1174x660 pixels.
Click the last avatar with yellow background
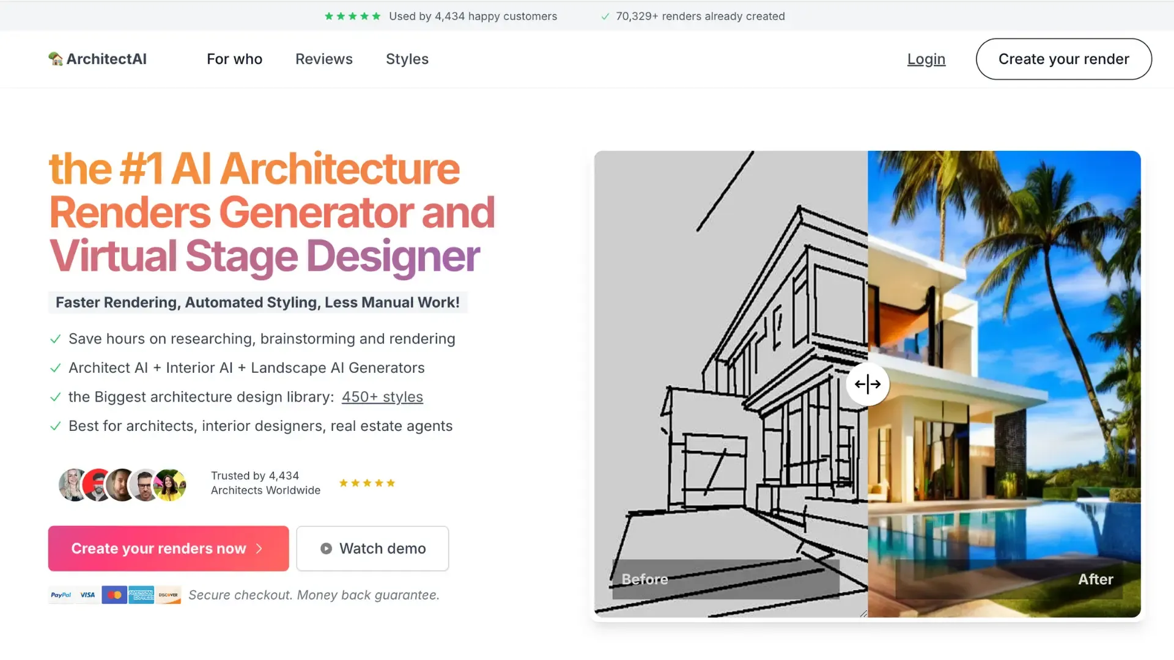pyautogui.click(x=170, y=485)
